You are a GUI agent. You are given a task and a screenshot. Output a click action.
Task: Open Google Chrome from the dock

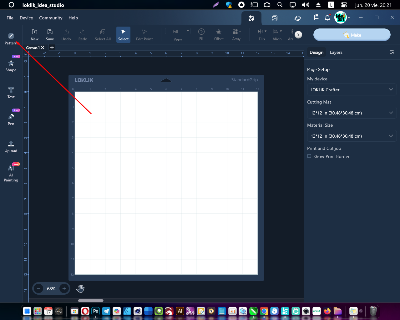tap(264, 311)
